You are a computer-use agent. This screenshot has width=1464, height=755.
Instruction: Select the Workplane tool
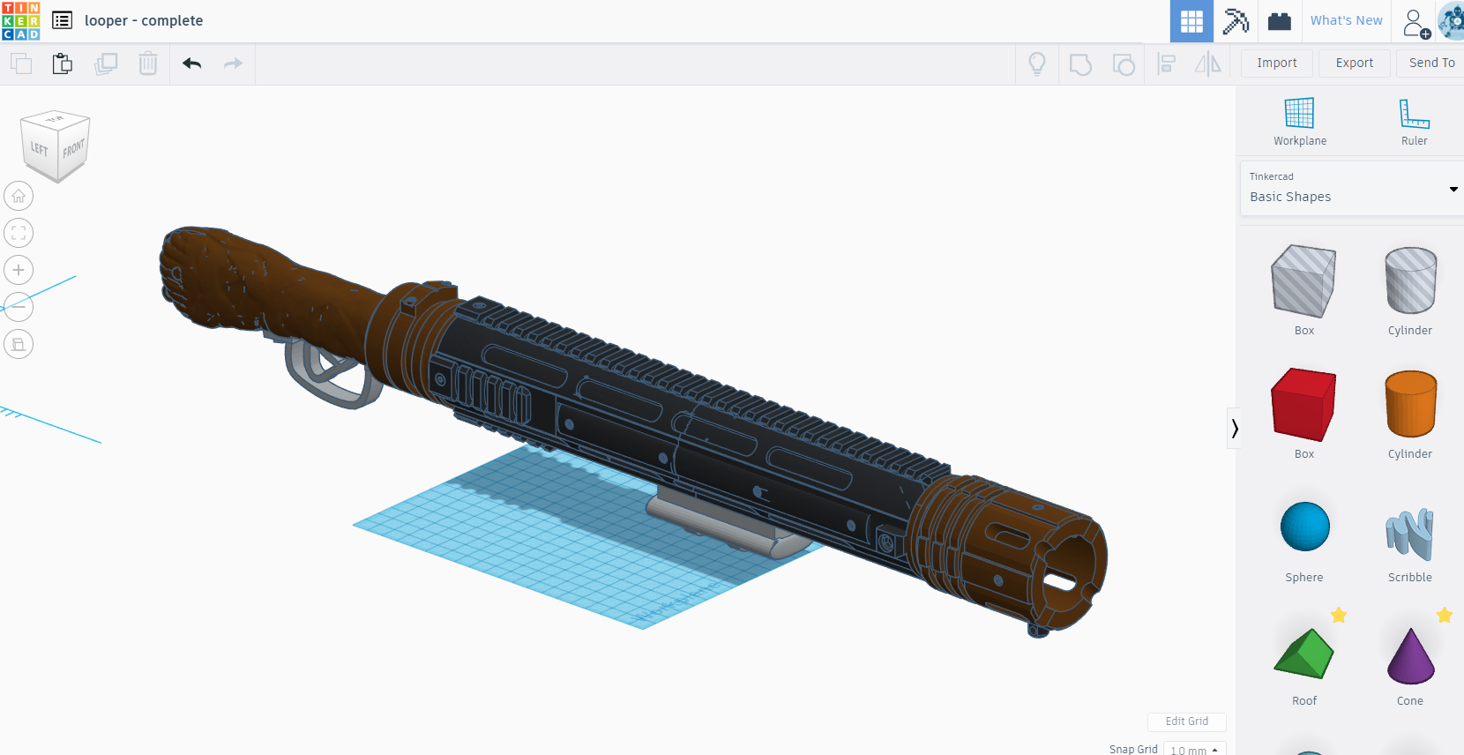tap(1300, 122)
